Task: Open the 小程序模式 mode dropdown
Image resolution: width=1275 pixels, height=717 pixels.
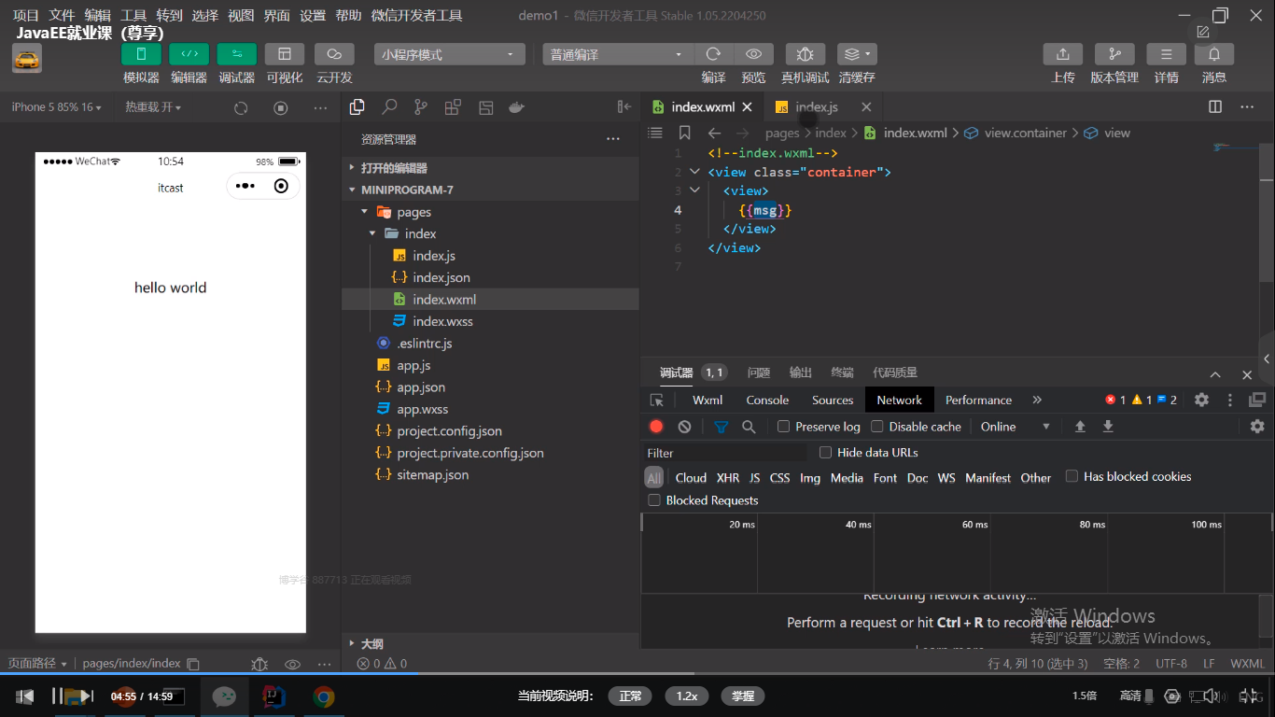Action: click(x=449, y=54)
